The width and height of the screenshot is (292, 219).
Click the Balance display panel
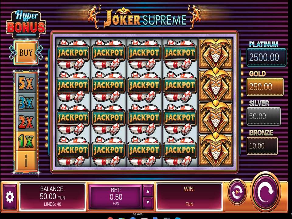(52, 197)
